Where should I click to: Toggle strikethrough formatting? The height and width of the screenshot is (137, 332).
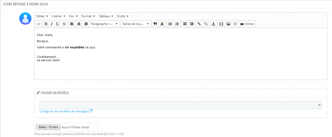pyautogui.click(x=64, y=24)
